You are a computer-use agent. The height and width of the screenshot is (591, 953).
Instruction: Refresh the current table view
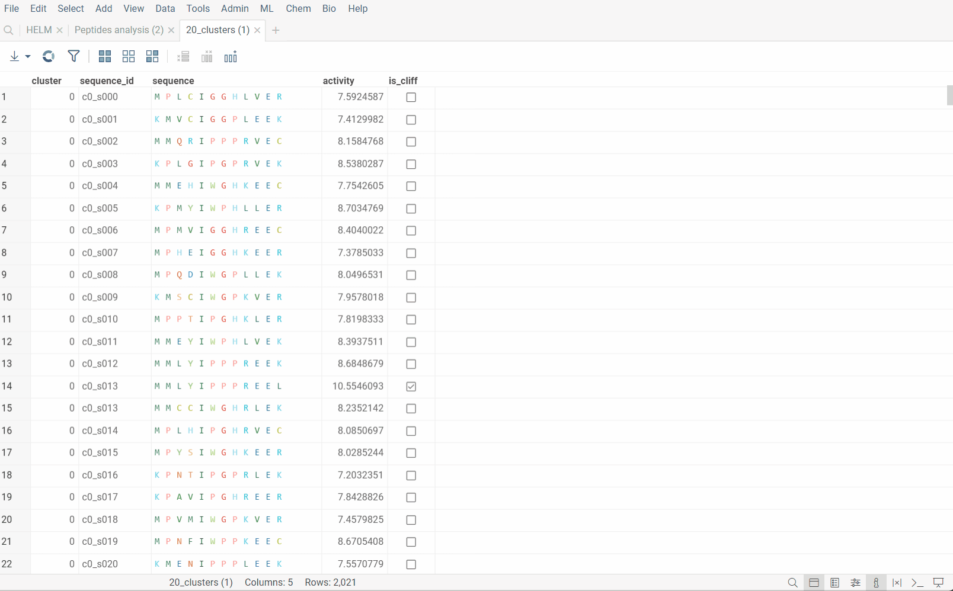(48, 56)
